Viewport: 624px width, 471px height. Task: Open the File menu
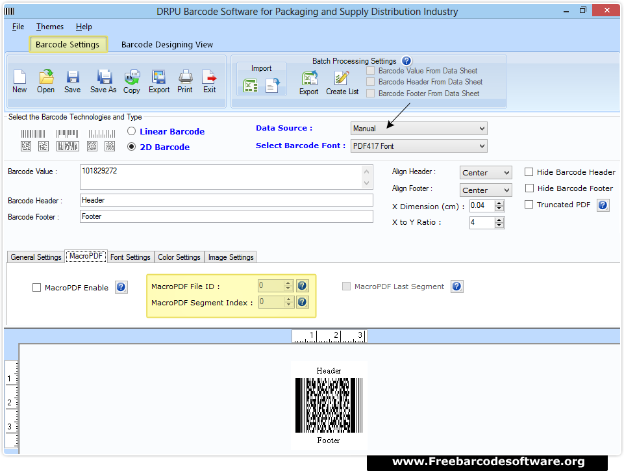tap(18, 27)
